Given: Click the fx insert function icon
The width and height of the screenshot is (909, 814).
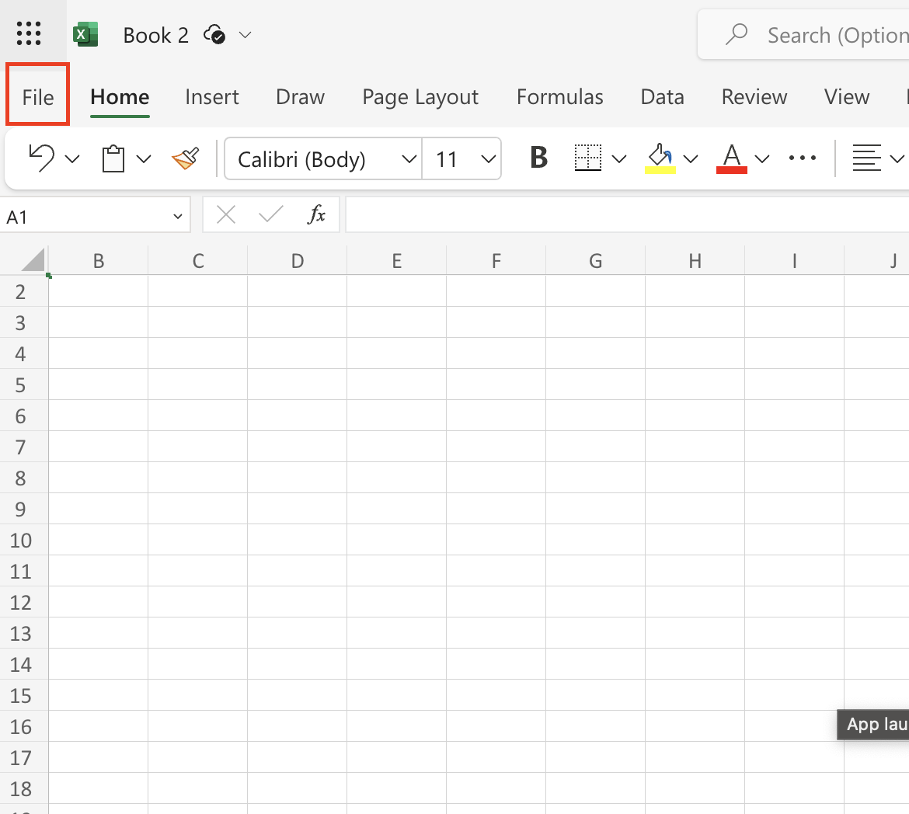Looking at the screenshot, I should tap(316, 214).
